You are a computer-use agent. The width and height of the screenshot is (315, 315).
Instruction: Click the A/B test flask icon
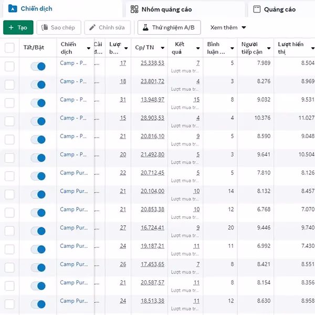[145, 27]
